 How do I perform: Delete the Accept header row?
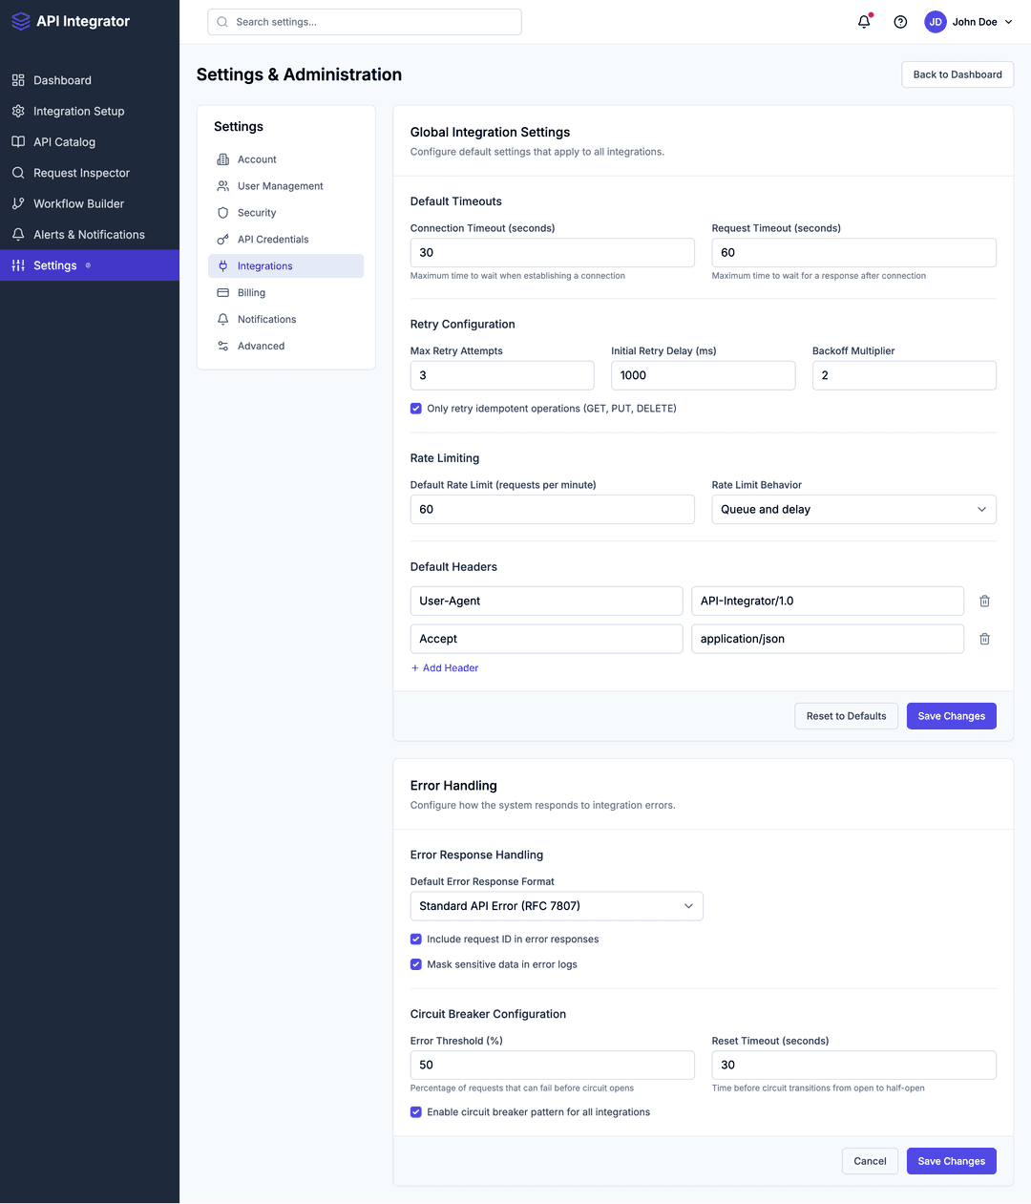[x=984, y=638]
